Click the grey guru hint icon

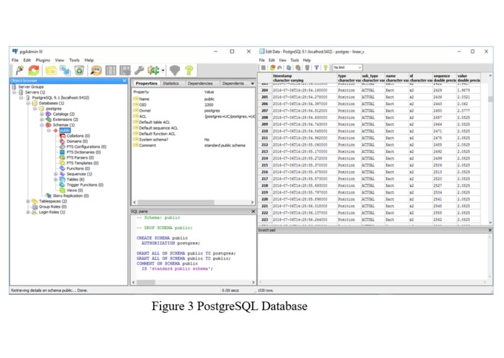coord(175,70)
